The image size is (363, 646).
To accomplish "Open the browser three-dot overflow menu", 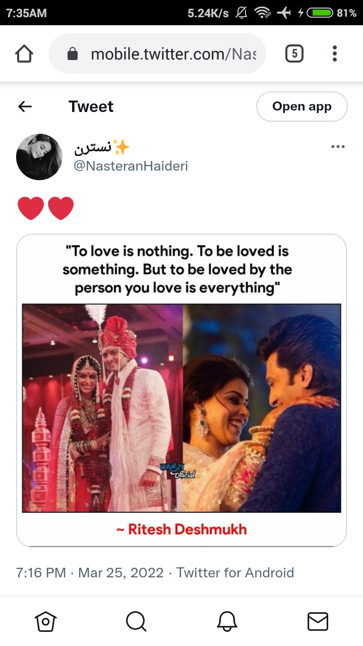I will point(335,53).
